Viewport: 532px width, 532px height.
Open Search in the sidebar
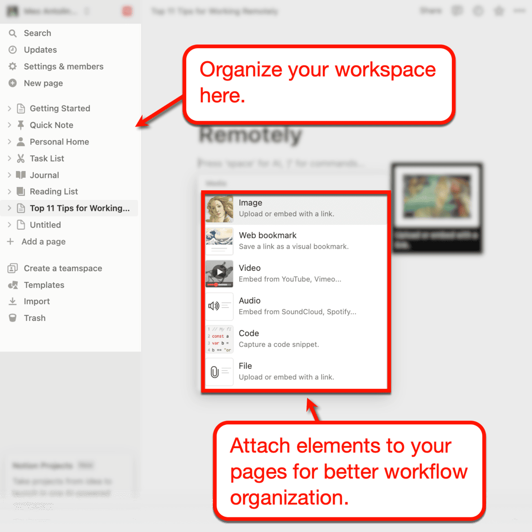(x=37, y=33)
